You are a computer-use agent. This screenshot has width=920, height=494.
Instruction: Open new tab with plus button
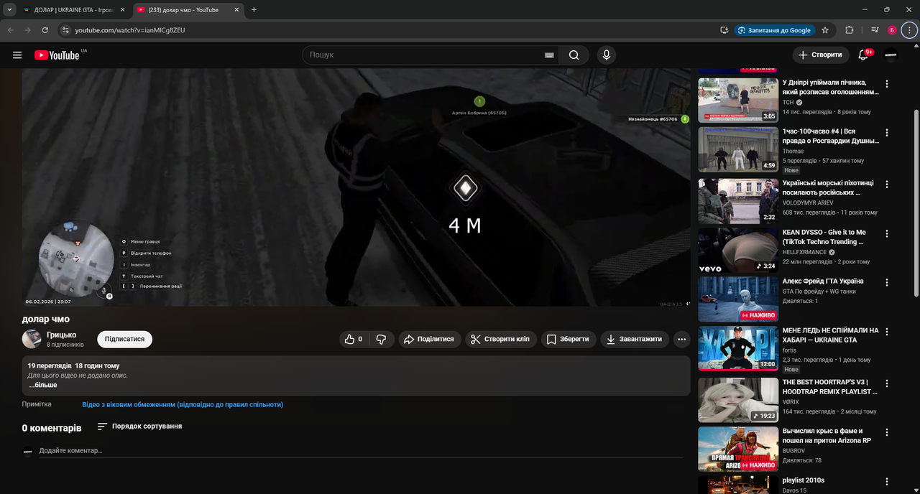point(254,10)
